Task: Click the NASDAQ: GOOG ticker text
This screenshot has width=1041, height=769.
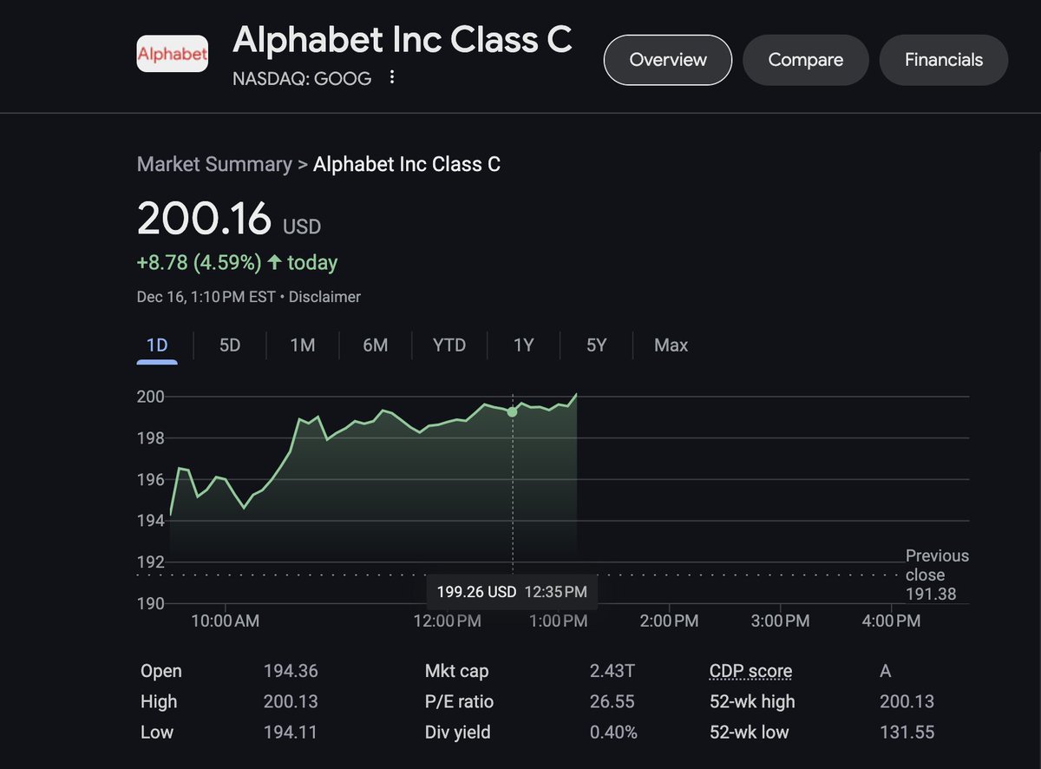Action: (302, 79)
